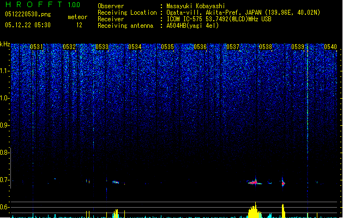The width and height of the screenshot is (343, 218).
Task: Click the Receiver label
Action: [x=111, y=19]
